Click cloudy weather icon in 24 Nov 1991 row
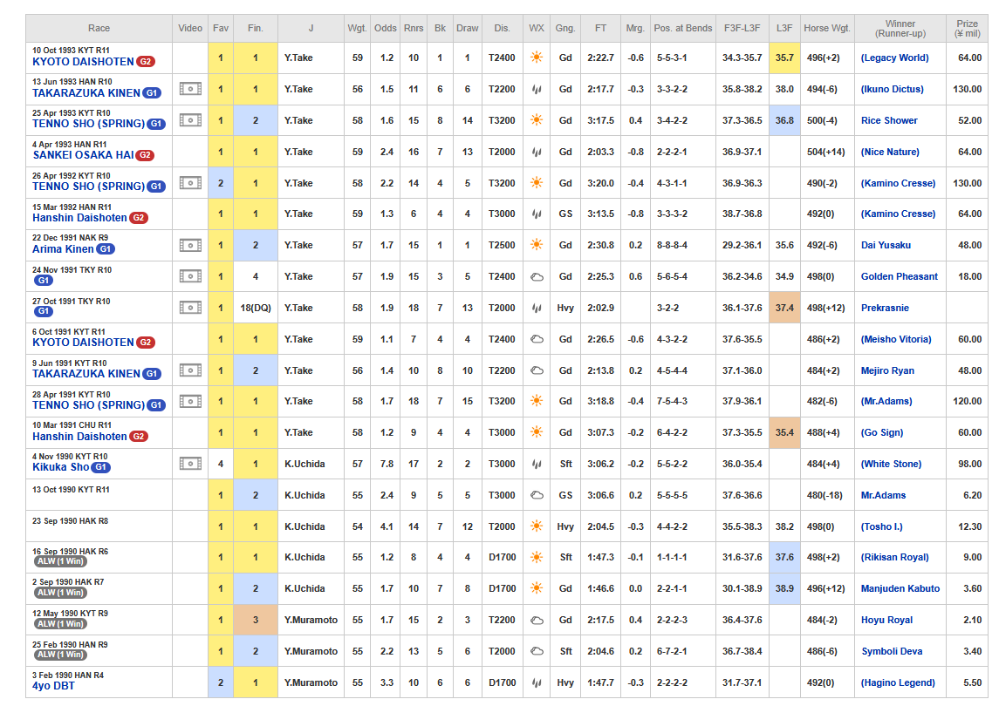 click(537, 276)
